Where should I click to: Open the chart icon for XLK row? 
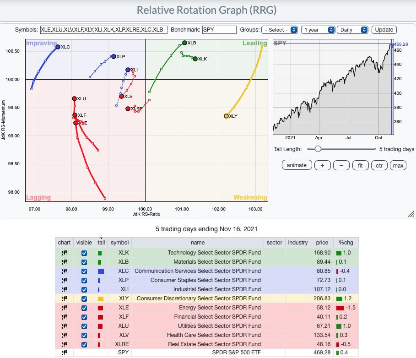pyautogui.click(x=64, y=253)
